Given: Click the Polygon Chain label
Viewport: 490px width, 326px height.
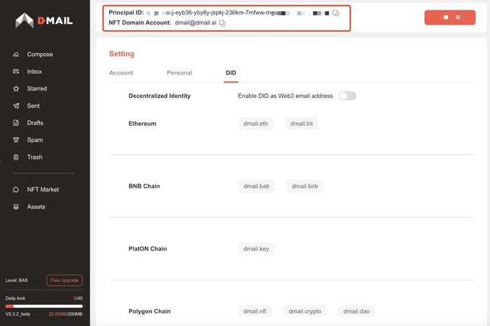Looking at the screenshot, I should pyautogui.click(x=149, y=311).
